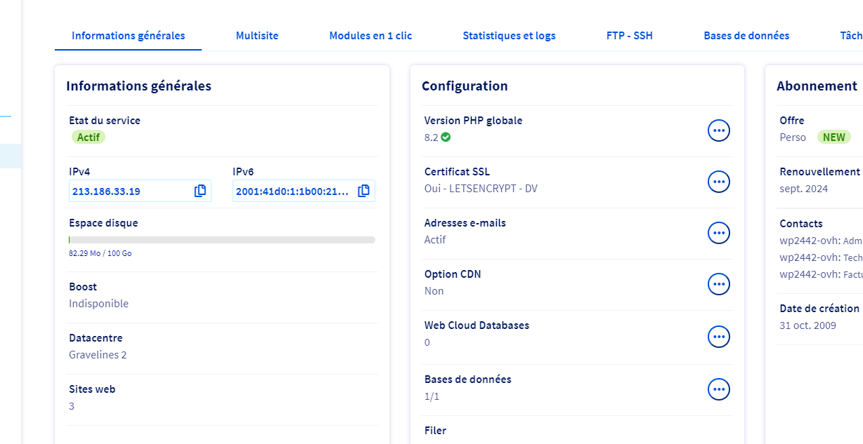The width and height of the screenshot is (863, 444).
Task: Click the green PHP version check icon
Action: [446, 137]
